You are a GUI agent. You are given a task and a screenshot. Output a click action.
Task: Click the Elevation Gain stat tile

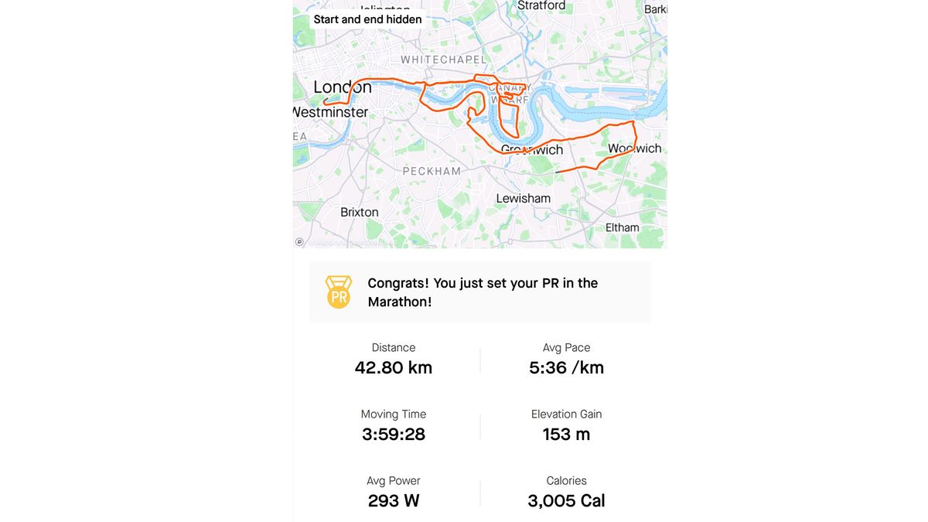566,424
